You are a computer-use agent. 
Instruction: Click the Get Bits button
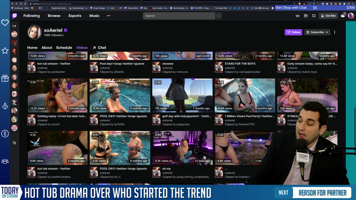pos(328,16)
